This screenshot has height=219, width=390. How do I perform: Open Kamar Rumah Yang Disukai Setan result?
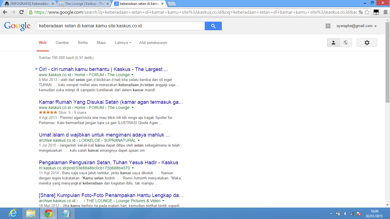[111, 102]
